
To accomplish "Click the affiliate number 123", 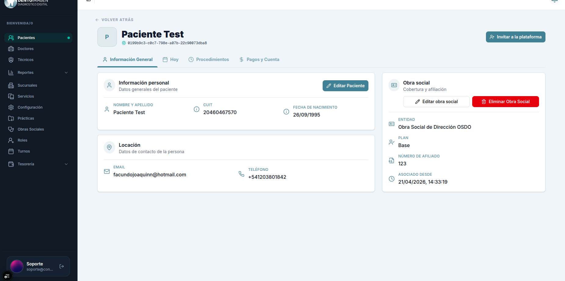I will tap(402, 164).
